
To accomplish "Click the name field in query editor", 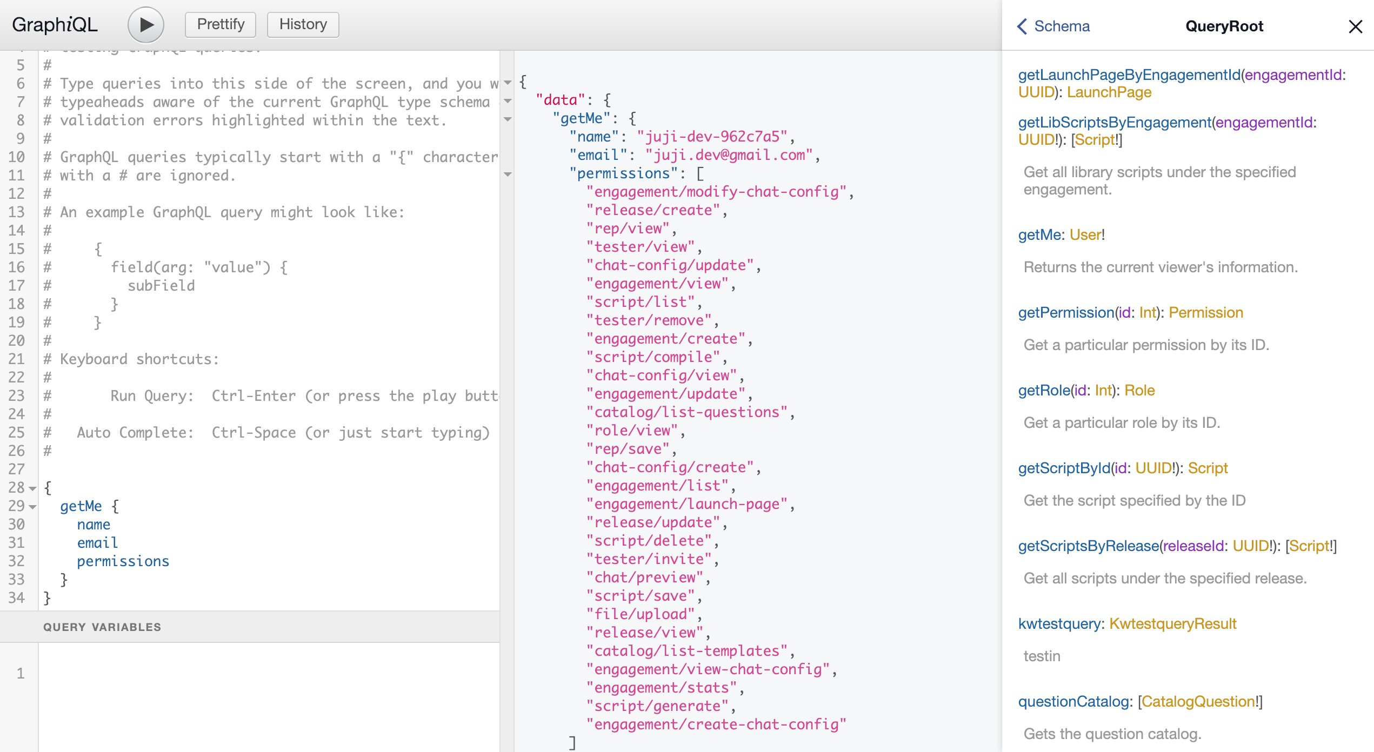I will (94, 525).
